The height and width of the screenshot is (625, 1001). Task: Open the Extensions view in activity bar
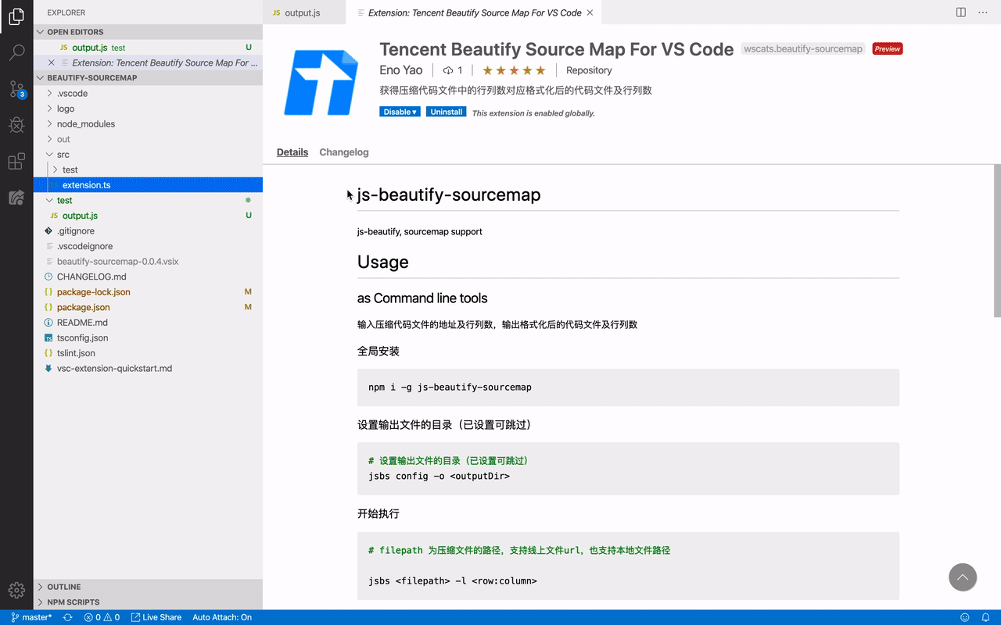pos(16,162)
